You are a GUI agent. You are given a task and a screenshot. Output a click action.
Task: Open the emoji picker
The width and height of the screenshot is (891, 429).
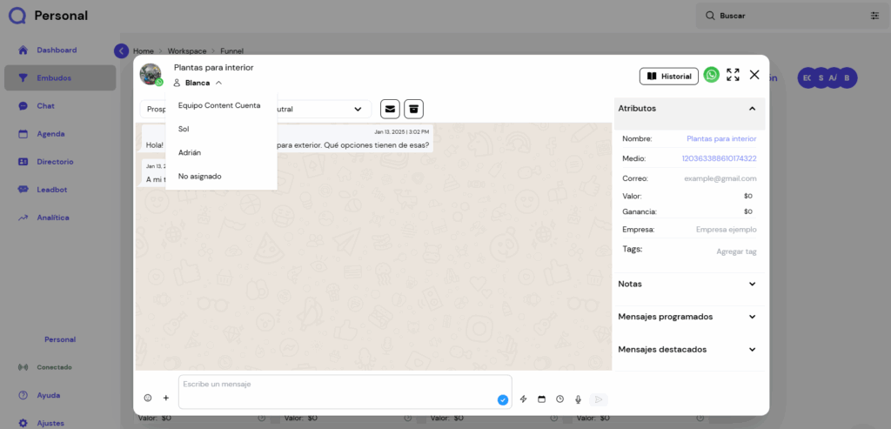point(148,399)
